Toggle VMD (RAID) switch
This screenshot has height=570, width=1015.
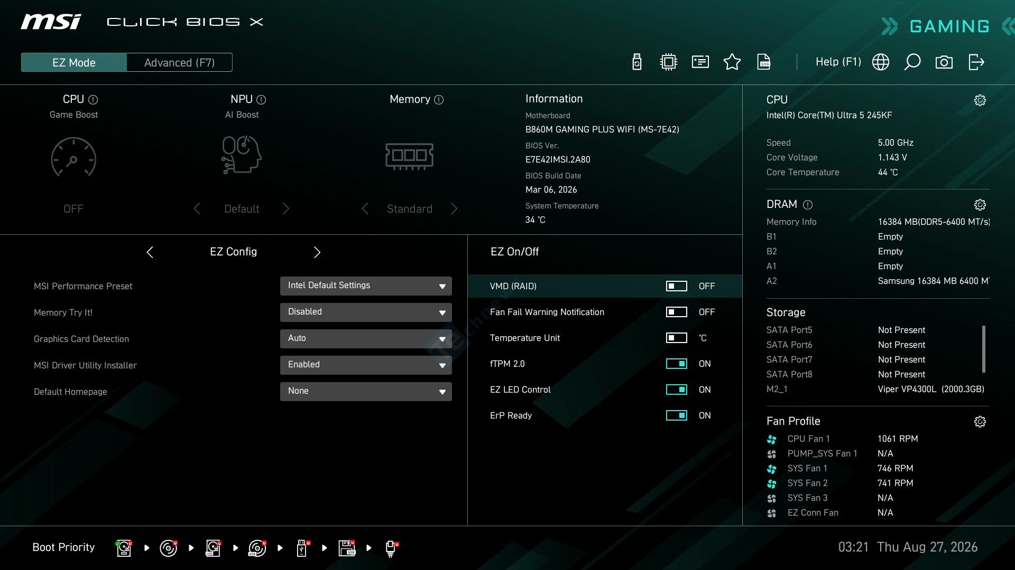coord(677,286)
